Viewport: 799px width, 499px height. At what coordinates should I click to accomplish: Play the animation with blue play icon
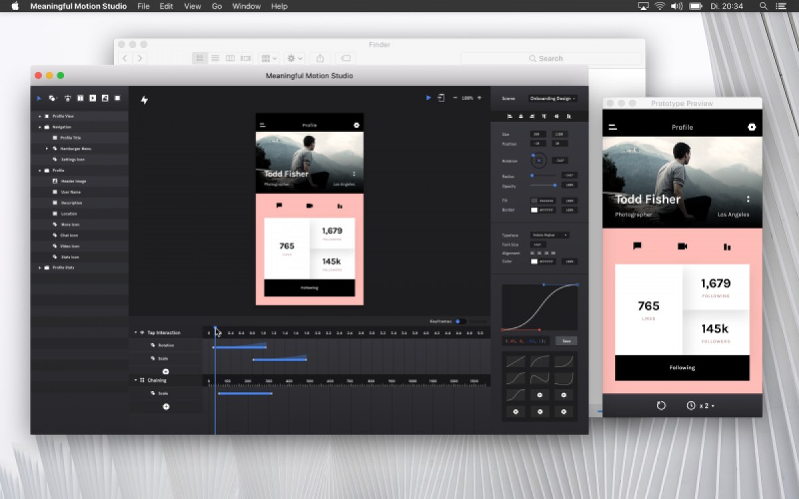coord(429,98)
